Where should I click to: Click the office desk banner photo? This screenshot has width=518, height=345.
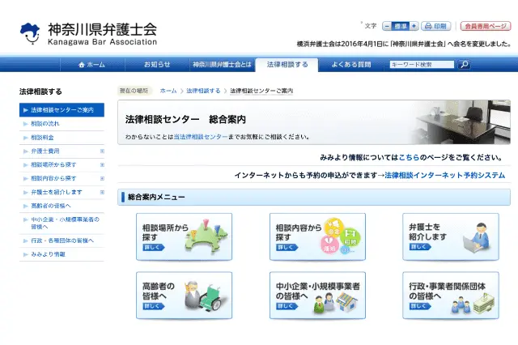459,122
